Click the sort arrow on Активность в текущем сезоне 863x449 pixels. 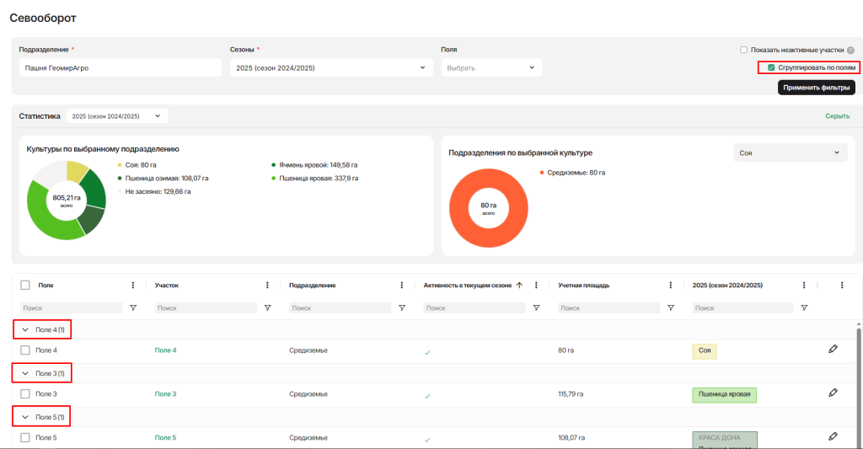(x=519, y=286)
